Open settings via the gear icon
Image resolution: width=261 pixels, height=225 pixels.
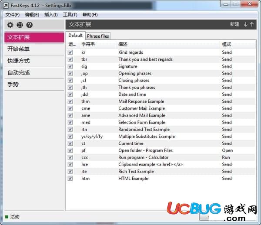(10, 25)
